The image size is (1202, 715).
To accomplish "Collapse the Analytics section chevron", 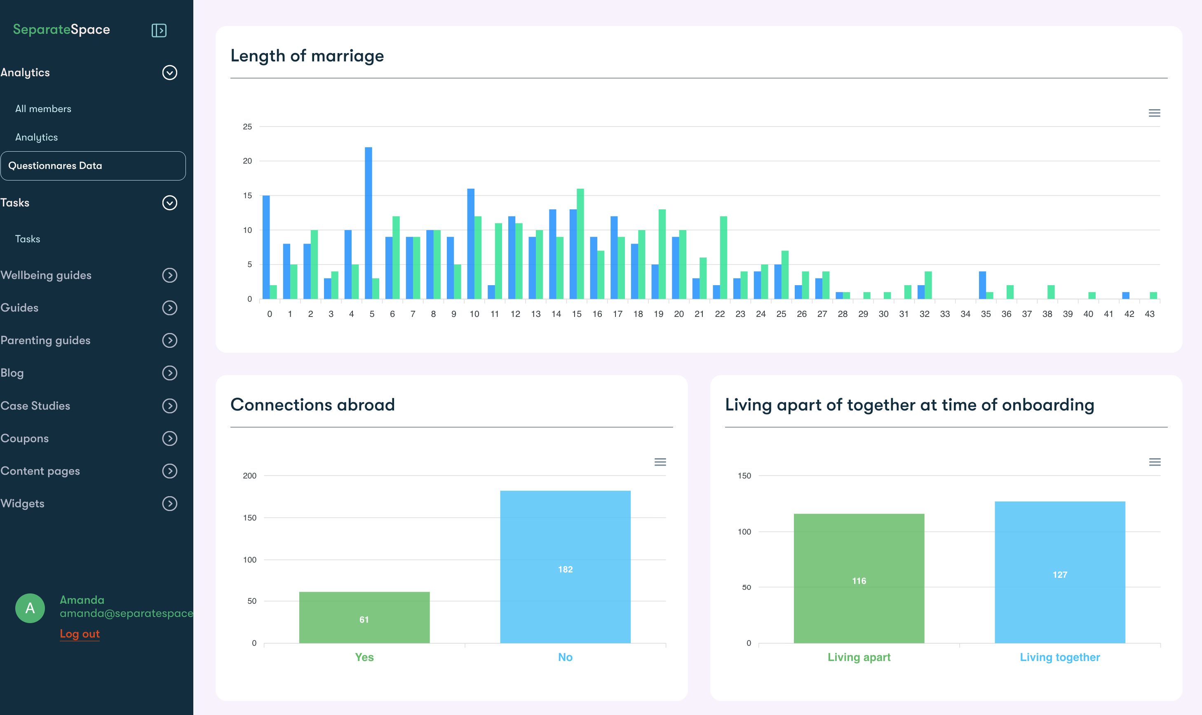I will point(170,73).
